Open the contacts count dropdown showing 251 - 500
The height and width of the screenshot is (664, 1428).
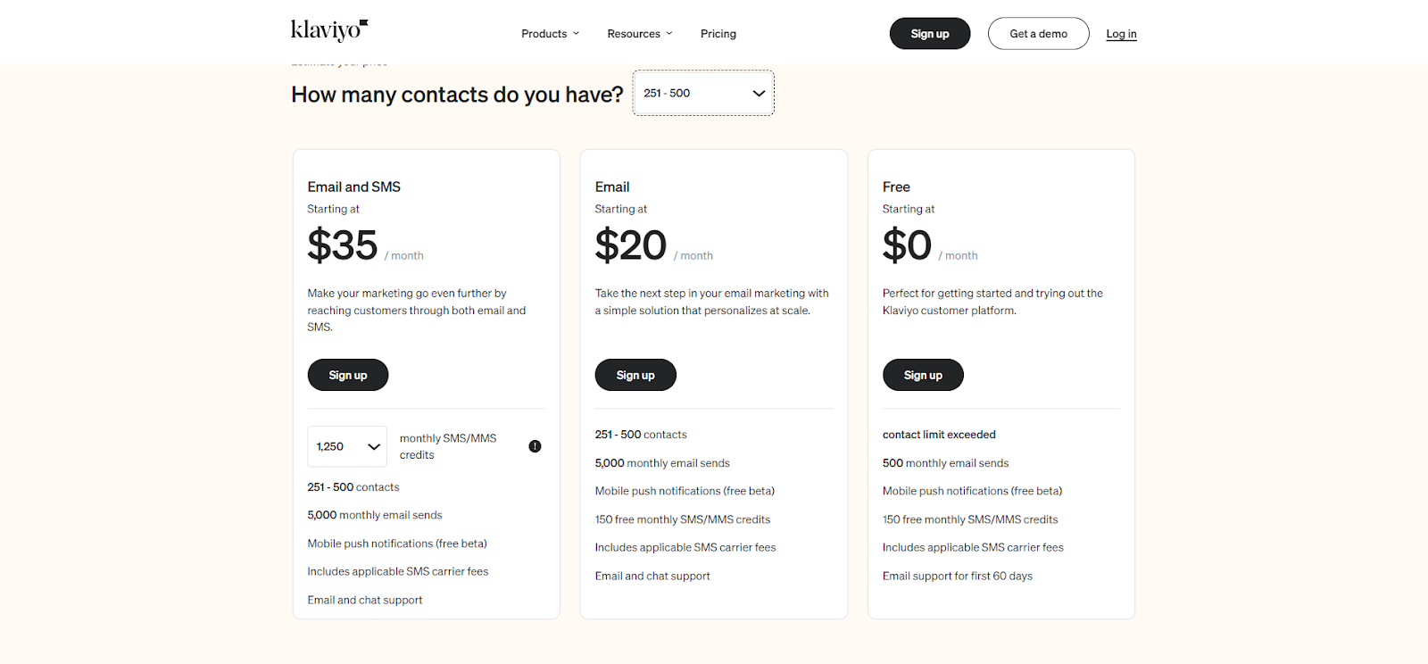(x=703, y=93)
